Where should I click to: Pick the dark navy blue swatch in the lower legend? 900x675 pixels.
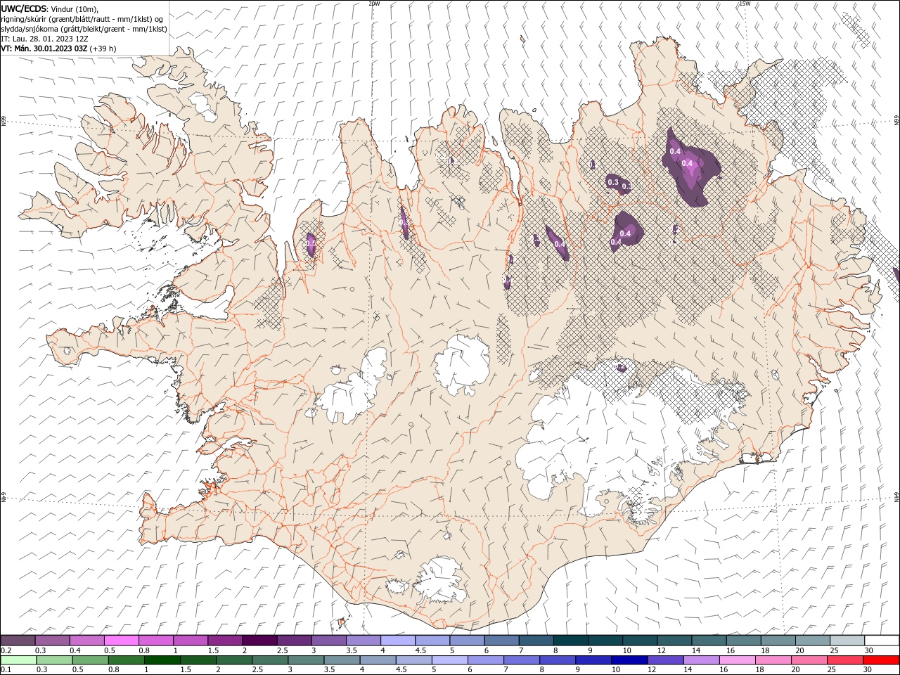pos(629,660)
